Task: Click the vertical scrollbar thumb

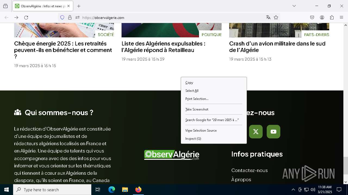Action: (346, 165)
